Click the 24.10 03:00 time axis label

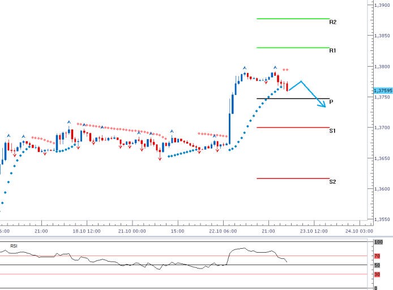coord(359,231)
